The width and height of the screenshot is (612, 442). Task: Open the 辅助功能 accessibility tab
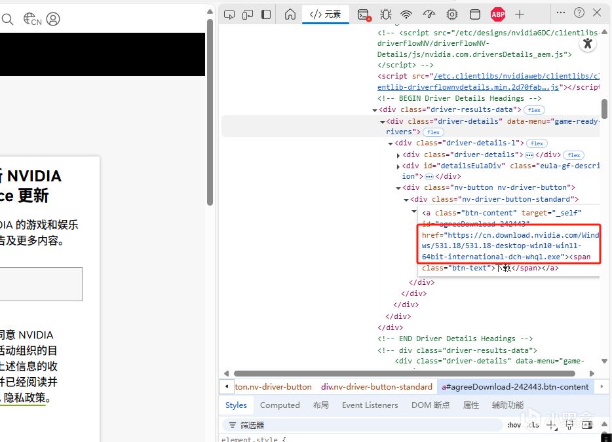[x=507, y=405]
